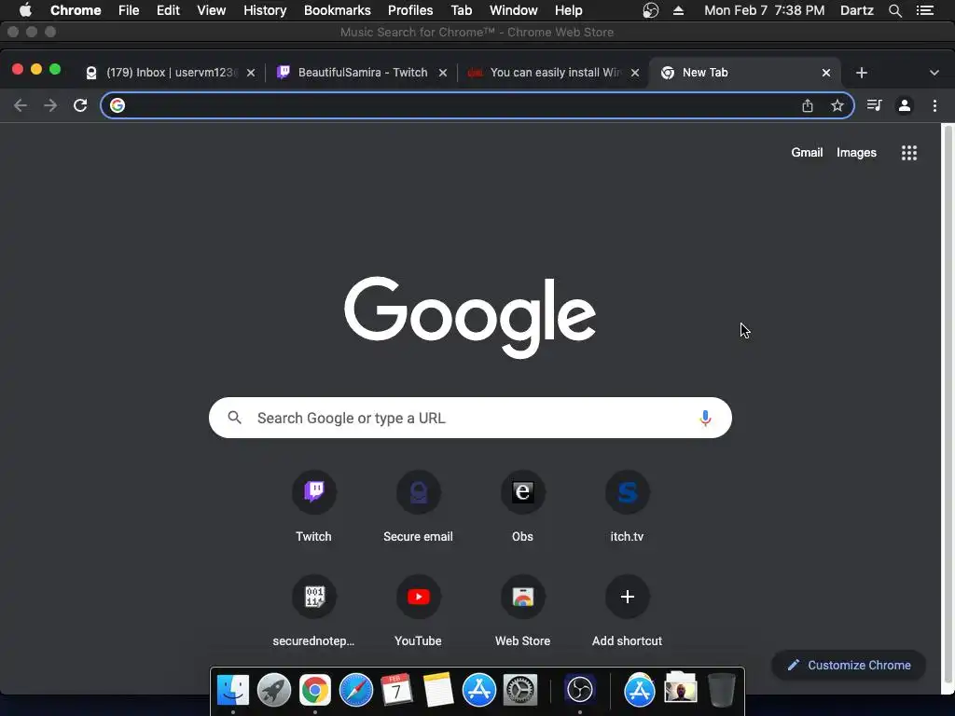
Task: Open the Gmail link
Action: tap(807, 153)
